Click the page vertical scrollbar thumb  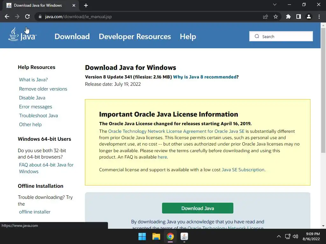[x=323, y=90]
